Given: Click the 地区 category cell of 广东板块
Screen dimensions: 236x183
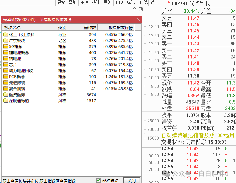Looking at the screenshot, I should click(62, 40).
